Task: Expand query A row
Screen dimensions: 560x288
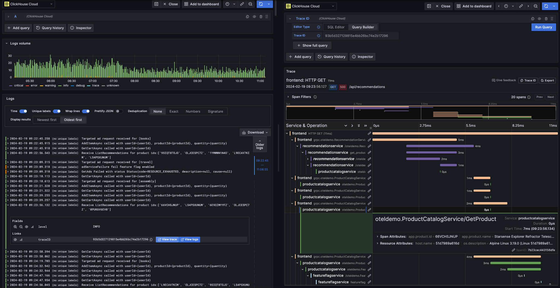Action: point(8,17)
